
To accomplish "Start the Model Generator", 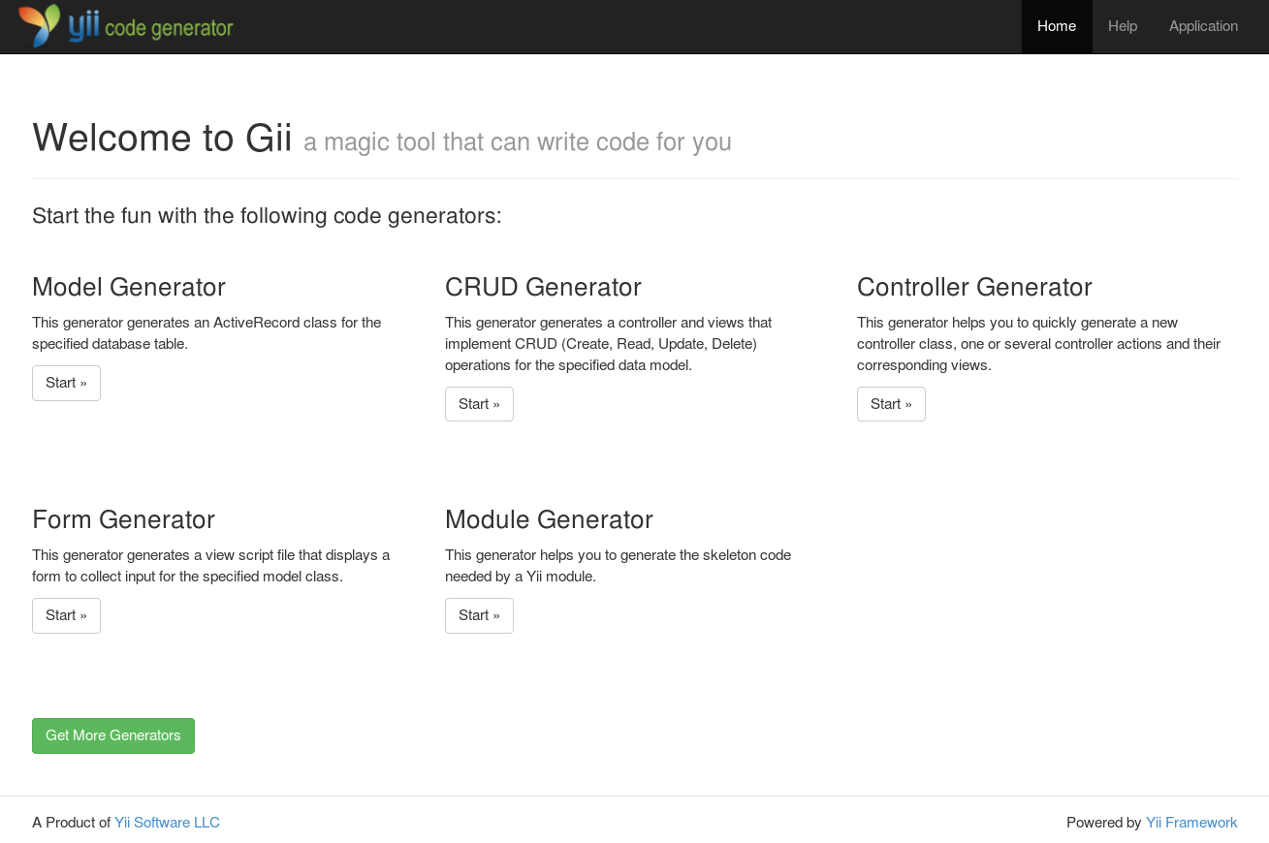I will [66, 383].
